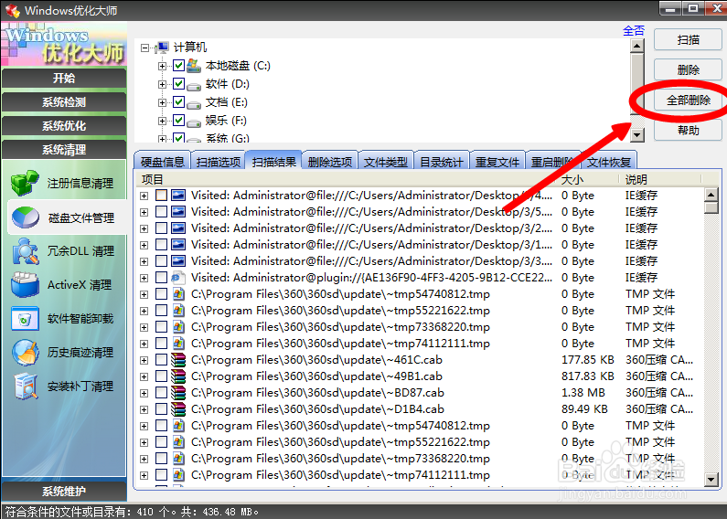Click the 扫描 button
The image size is (727, 519).
click(688, 40)
